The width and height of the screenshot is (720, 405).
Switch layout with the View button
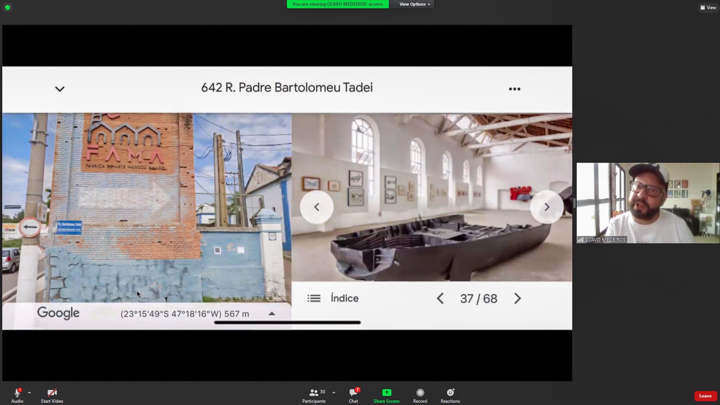point(708,8)
